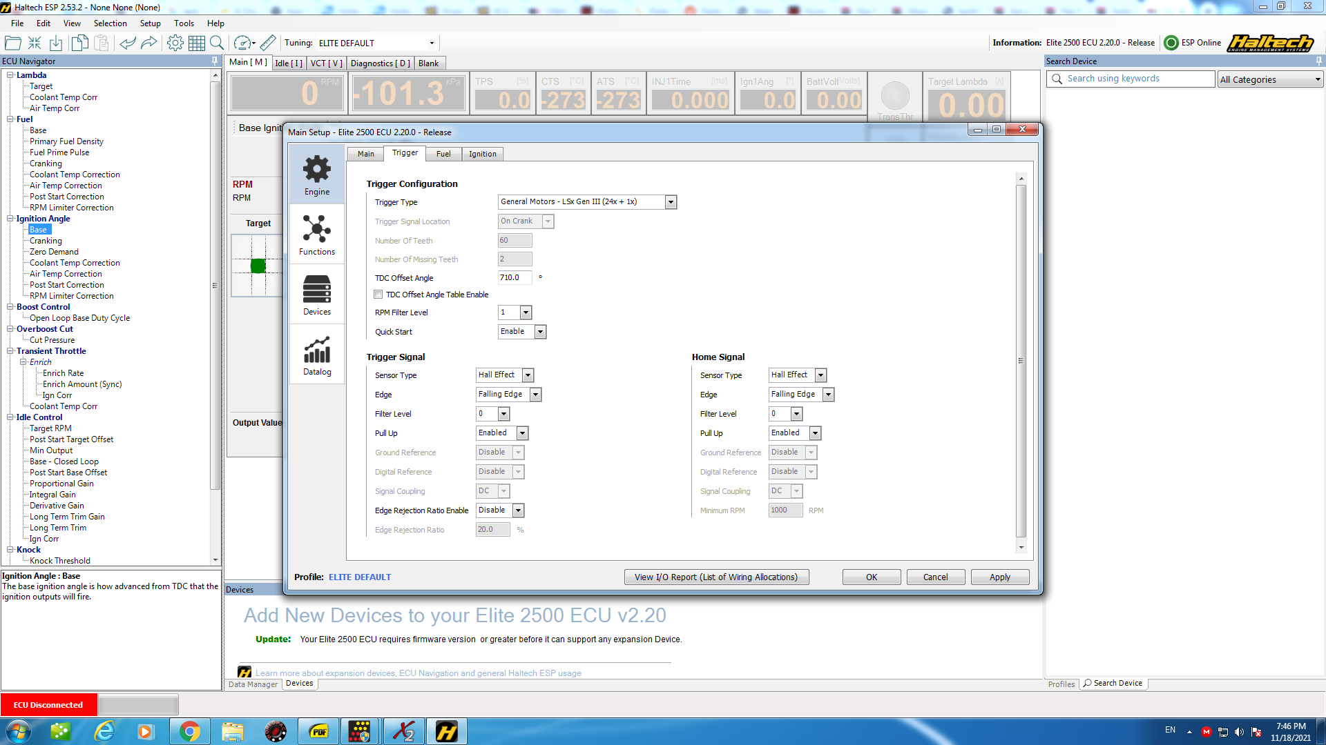Viewport: 1326px width, 745px height.
Task: Open the RPM Filter Level dropdown
Action: 526,312
